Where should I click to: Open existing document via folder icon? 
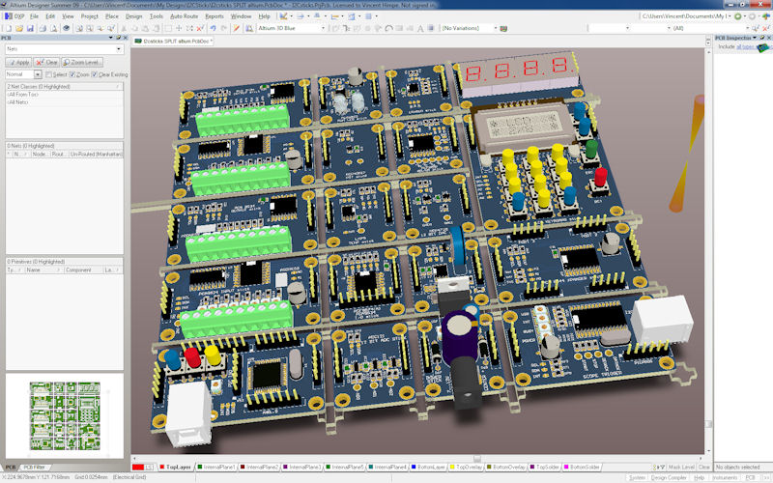pos(19,29)
